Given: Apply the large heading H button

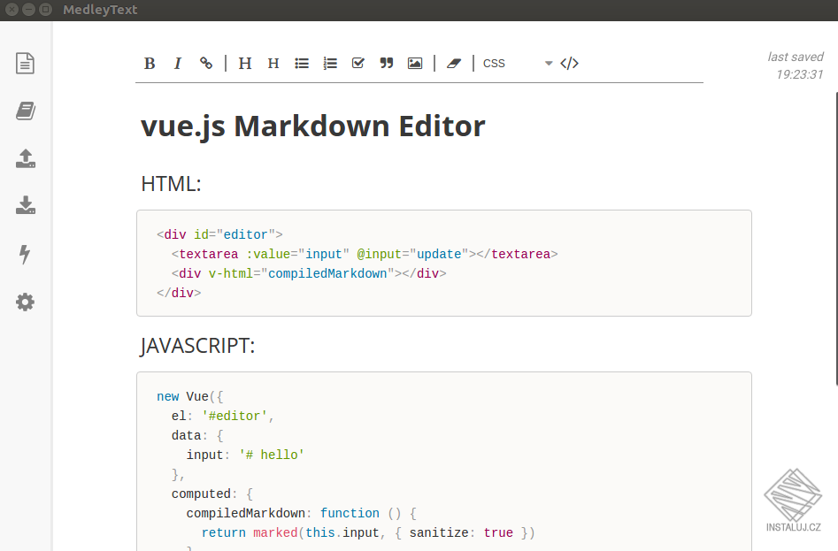Looking at the screenshot, I should (245, 64).
